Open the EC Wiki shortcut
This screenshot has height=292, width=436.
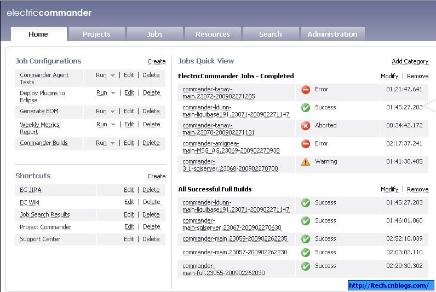30,202
